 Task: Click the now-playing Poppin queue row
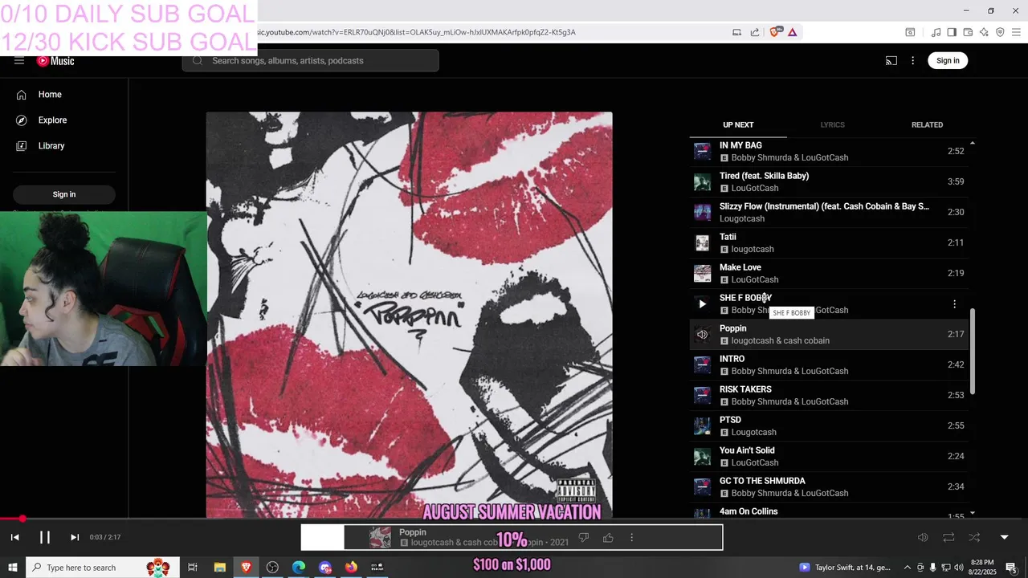coord(829,334)
